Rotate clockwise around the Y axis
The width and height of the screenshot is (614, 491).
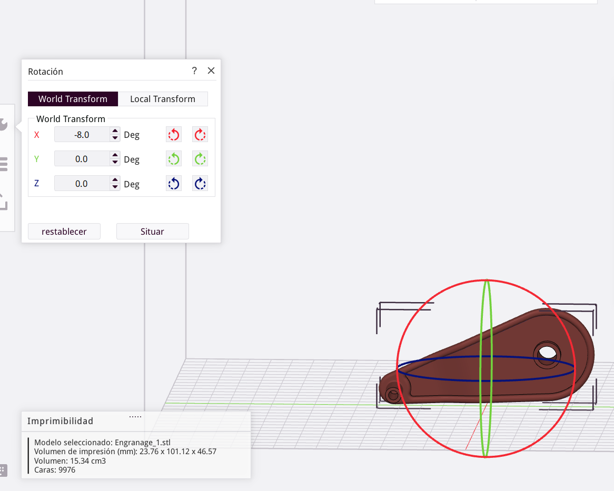click(200, 159)
